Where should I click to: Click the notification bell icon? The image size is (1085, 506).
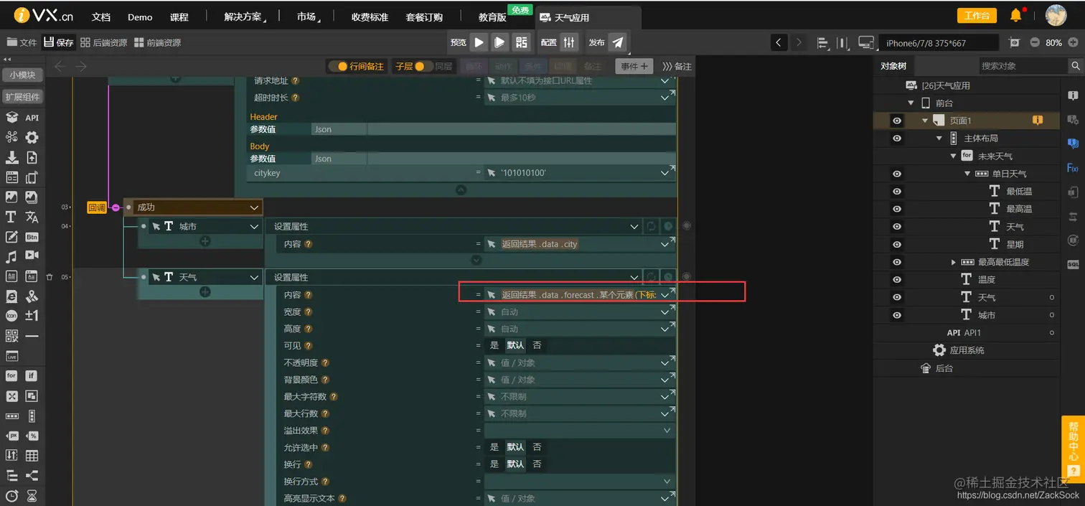(x=1015, y=15)
